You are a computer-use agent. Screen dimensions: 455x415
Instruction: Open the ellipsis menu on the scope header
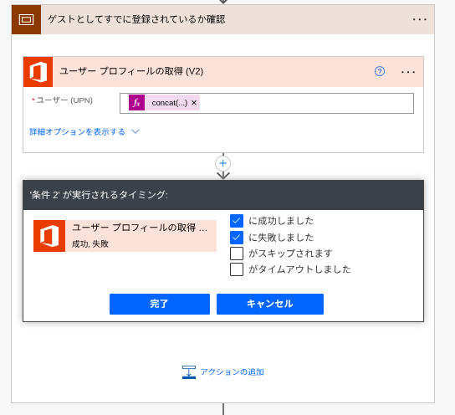click(x=420, y=19)
